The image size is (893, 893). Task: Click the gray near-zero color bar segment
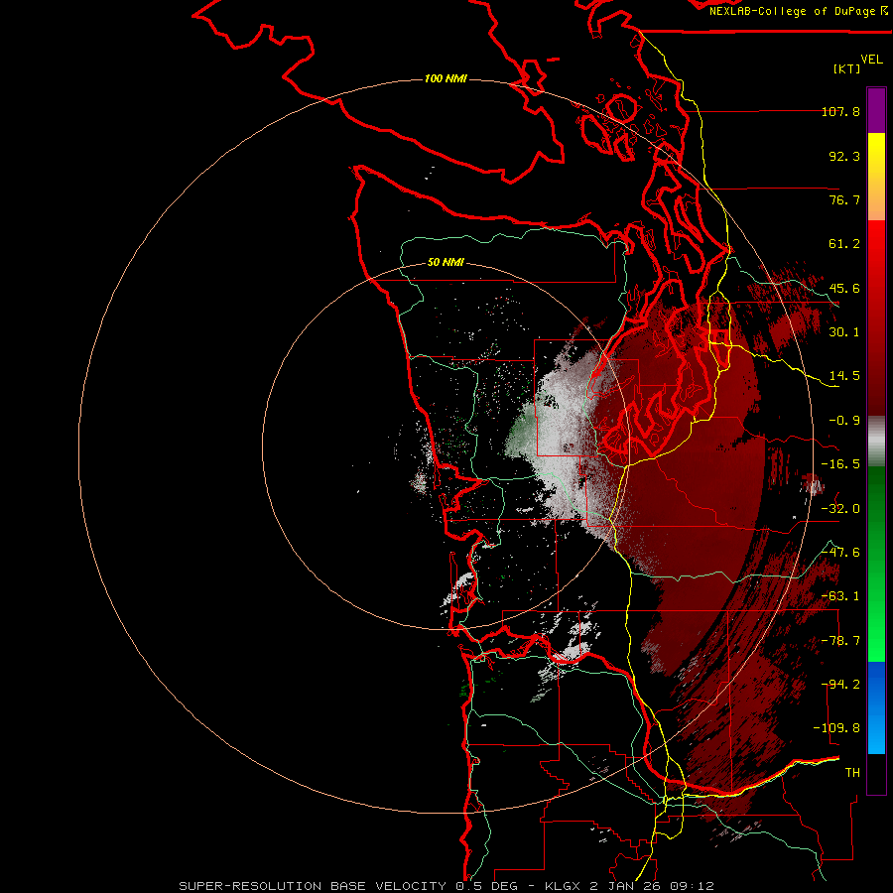tap(876, 442)
